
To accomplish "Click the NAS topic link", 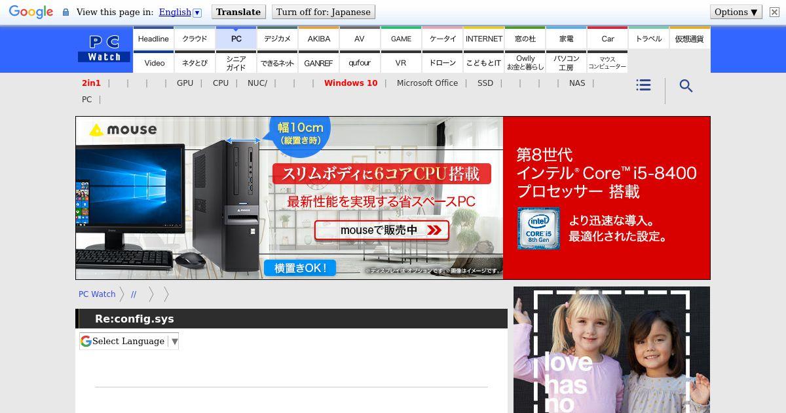I will coord(577,83).
